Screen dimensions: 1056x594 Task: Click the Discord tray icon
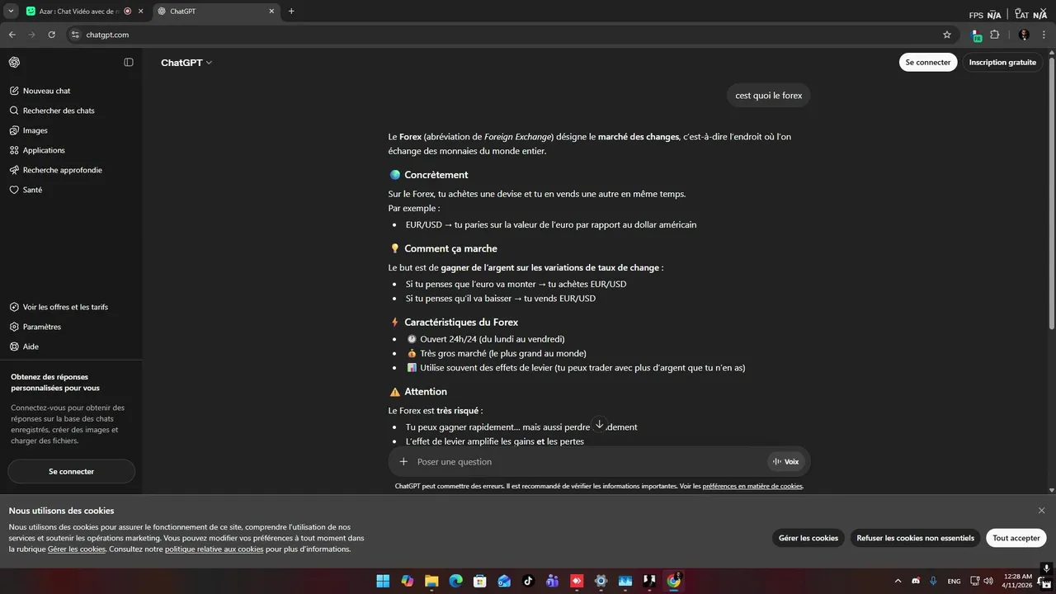point(916,581)
